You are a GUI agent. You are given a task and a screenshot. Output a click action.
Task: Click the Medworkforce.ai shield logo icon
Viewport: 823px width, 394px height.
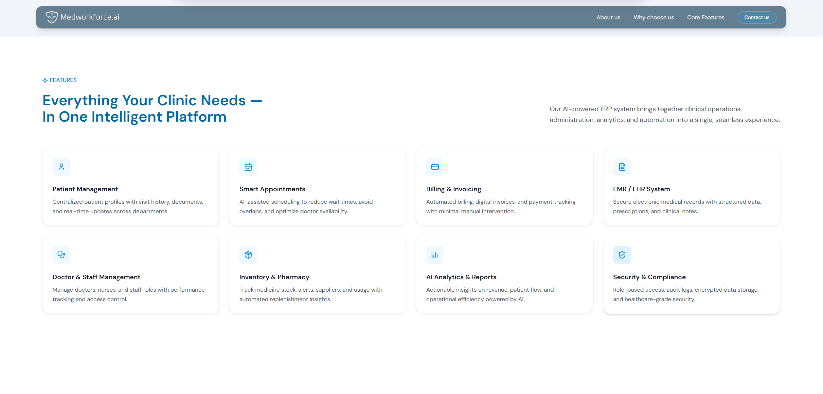coord(51,17)
